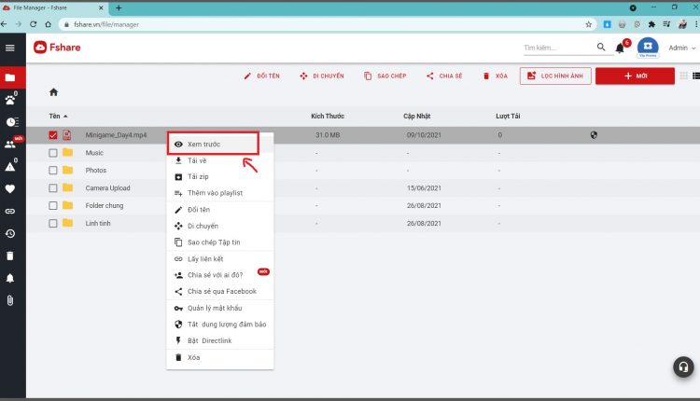Open the history clock icon in sidebar
The image size is (700, 401).
pyautogui.click(x=10, y=233)
